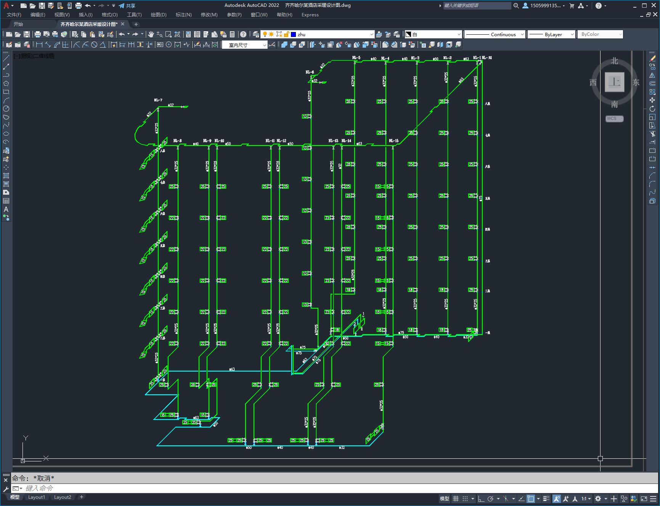Click the Make Object's Layer Current icon
This screenshot has height=506, width=660.
(x=379, y=34)
